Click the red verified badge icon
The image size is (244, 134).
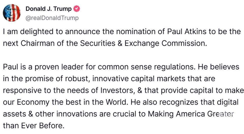coord(77,9)
